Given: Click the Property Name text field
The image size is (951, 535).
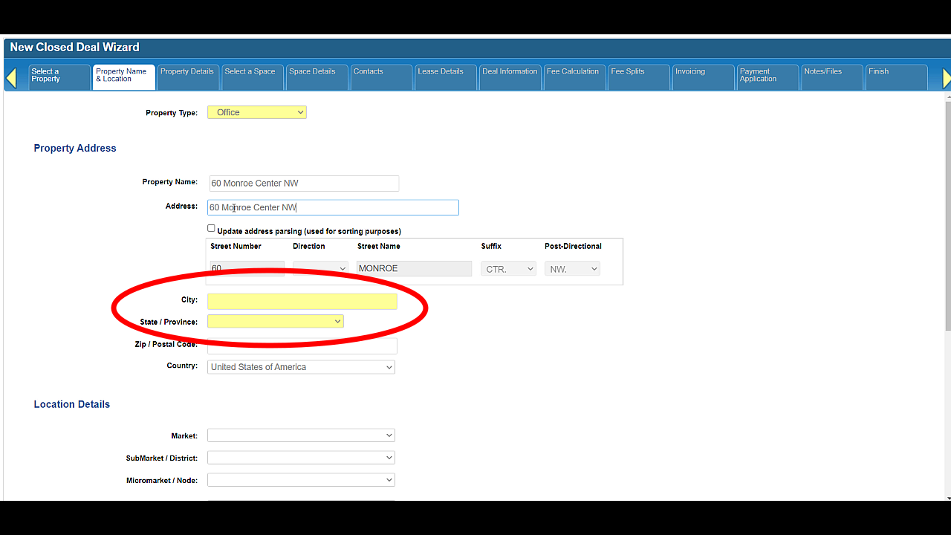Looking at the screenshot, I should click(303, 184).
